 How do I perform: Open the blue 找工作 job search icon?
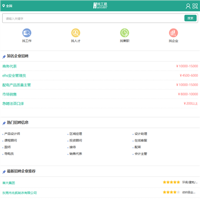[x=27, y=33]
